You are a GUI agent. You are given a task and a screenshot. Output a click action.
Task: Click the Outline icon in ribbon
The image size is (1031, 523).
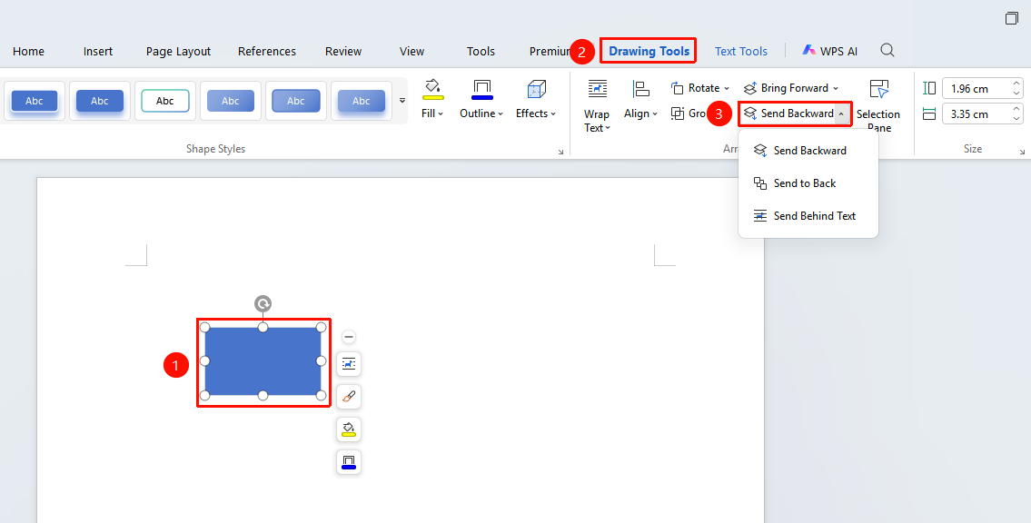[x=482, y=89]
